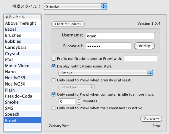The height and width of the screenshot is (134, 169).
Task: Select Bezel display style
Action: point(22,29)
